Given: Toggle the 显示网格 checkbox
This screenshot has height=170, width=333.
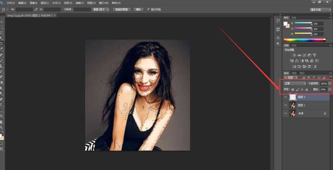Looking at the screenshot, I should tap(149, 9).
